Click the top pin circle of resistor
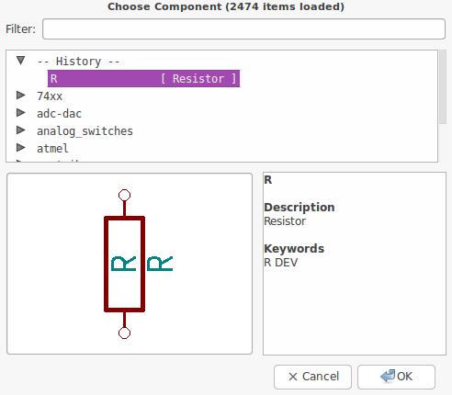 coord(124,196)
